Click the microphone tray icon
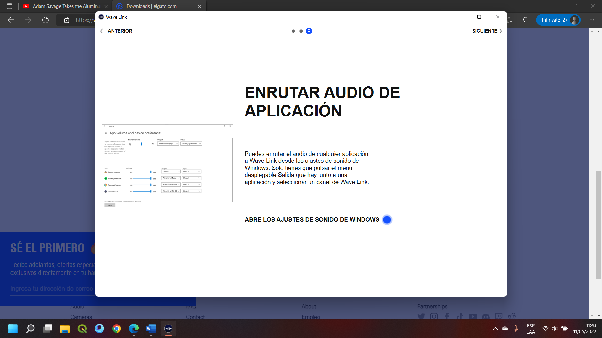This screenshot has width=602, height=338. click(516, 329)
